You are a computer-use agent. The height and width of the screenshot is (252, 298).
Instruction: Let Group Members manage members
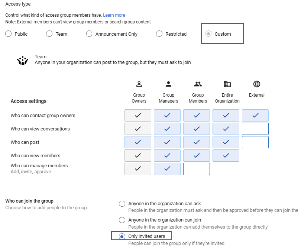coord(197,169)
